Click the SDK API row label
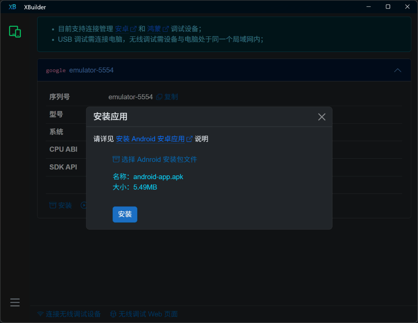 click(x=63, y=167)
